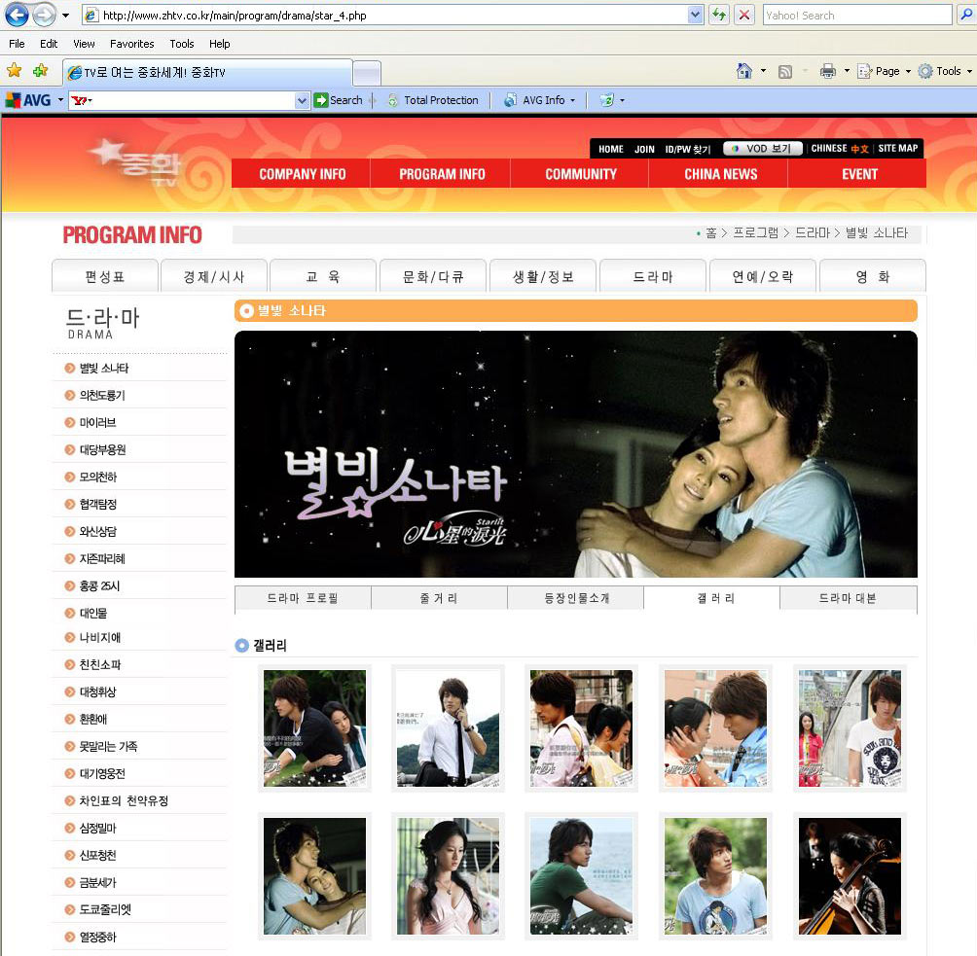The width and height of the screenshot is (977, 956).
Task: Click the new blank tab button
Action: click(x=366, y=72)
